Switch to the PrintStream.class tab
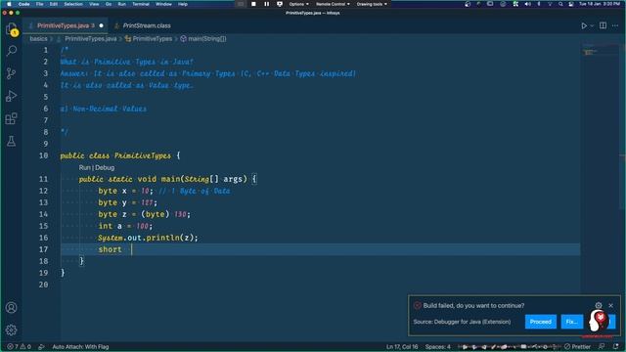This screenshot has height=352, width=626. (x=147, y=25)
